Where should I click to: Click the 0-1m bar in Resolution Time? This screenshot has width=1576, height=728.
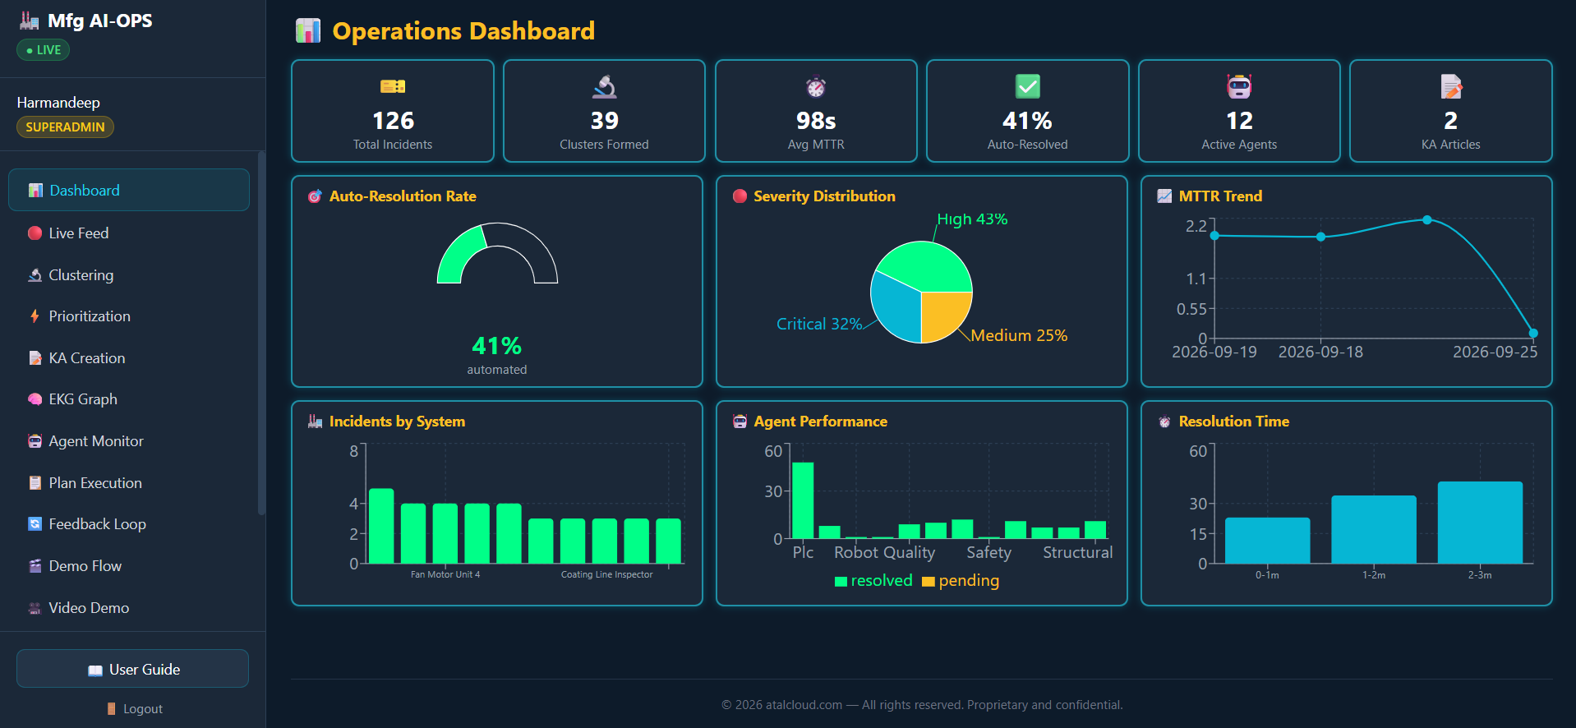(x=1267, y=541)
